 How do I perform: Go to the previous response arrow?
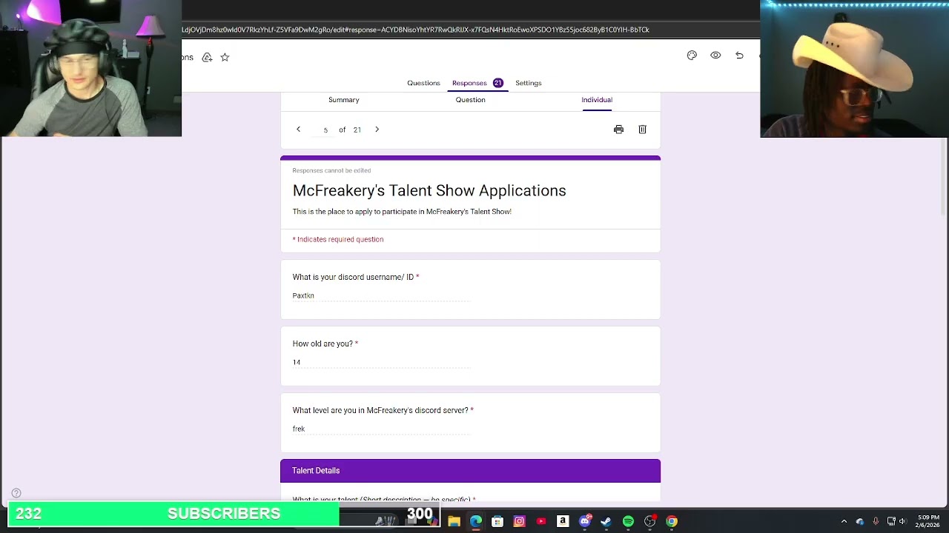298,130
